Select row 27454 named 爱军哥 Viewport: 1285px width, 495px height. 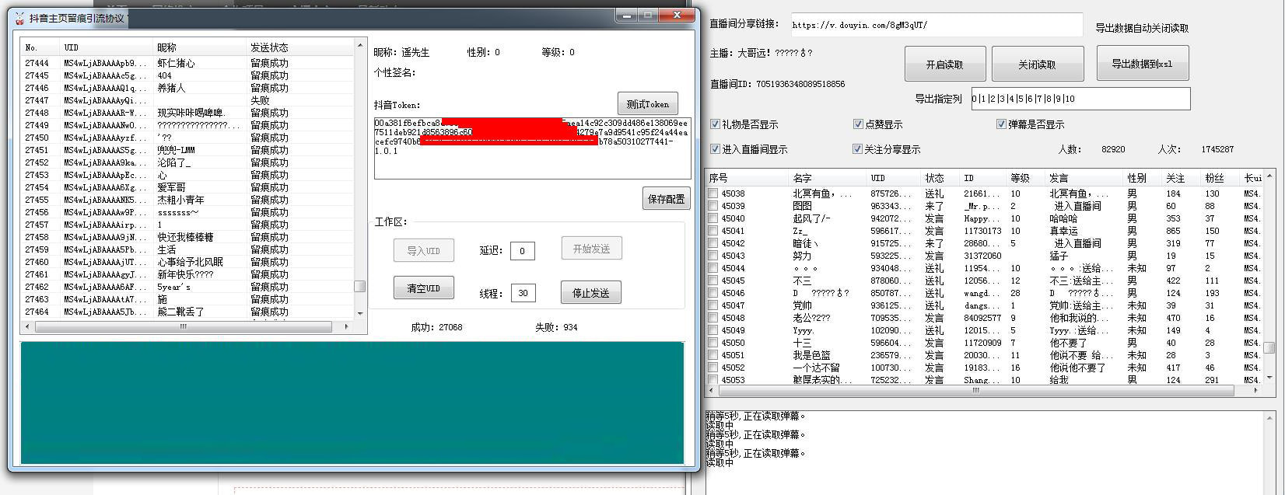[187, 187]
